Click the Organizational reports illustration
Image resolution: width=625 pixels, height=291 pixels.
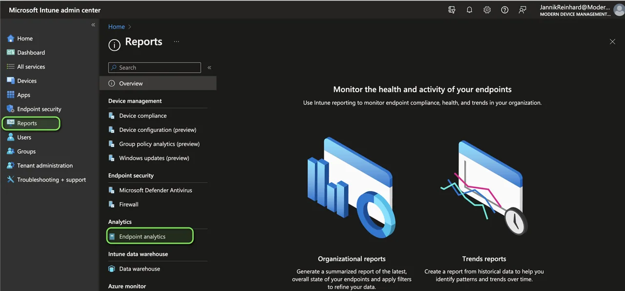point(351,188)
